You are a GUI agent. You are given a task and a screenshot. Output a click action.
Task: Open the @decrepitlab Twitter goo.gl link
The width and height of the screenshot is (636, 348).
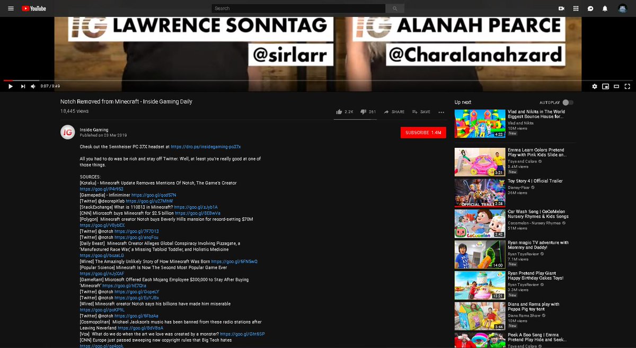[149, 201]
